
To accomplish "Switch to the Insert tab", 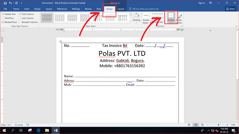I will click(x=27, y=9).
